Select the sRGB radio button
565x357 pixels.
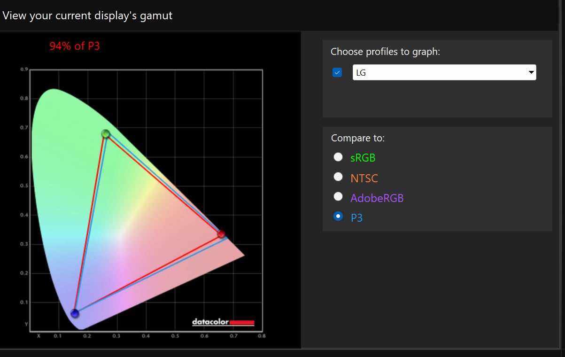click(x=338, y=157)
